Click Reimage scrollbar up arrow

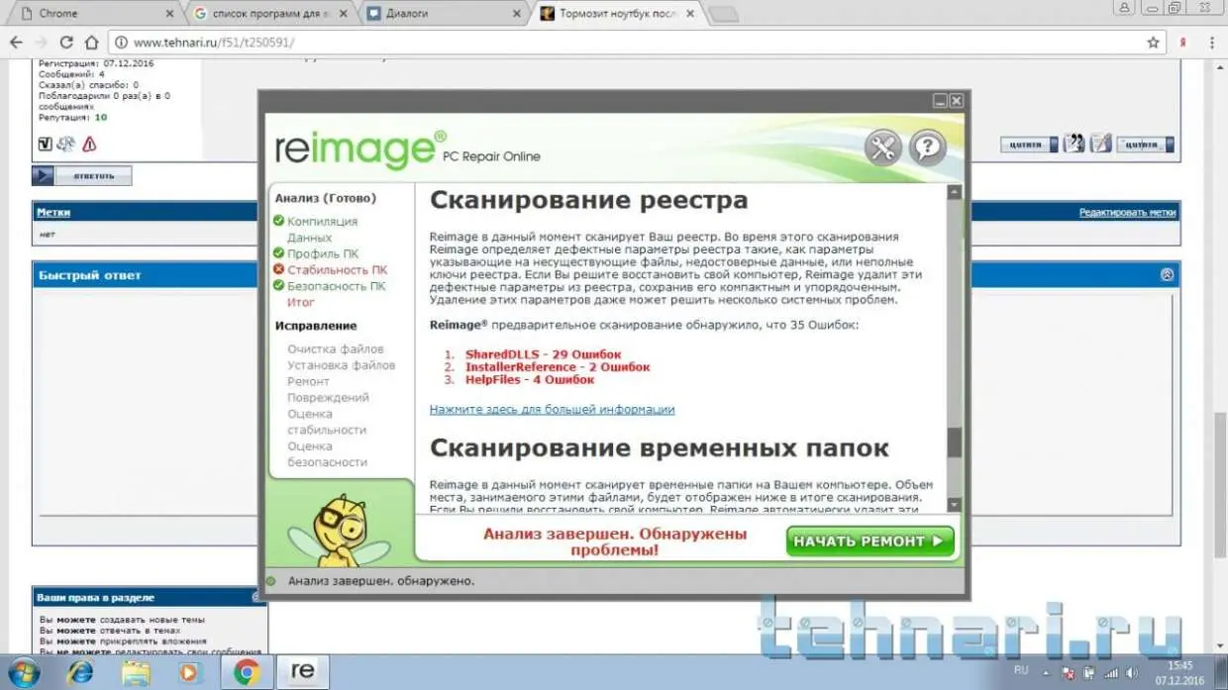(x=954, y=192)
